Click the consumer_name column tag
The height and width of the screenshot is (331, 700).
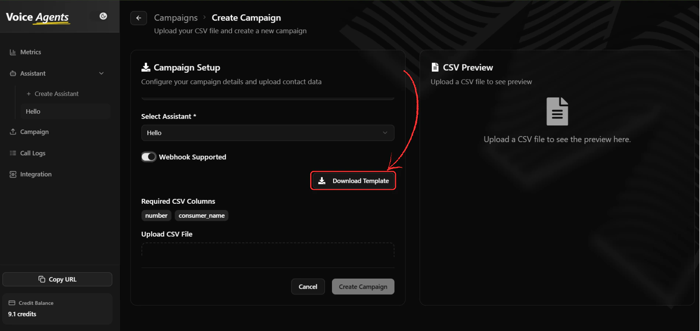click(x=201, y=216)
